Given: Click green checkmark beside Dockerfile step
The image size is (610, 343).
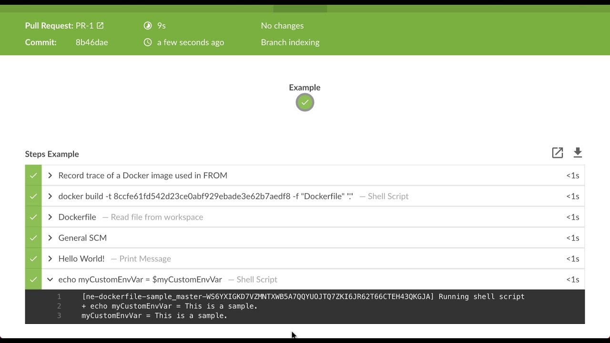Looking at the screenshot, I should pos(33,217).
